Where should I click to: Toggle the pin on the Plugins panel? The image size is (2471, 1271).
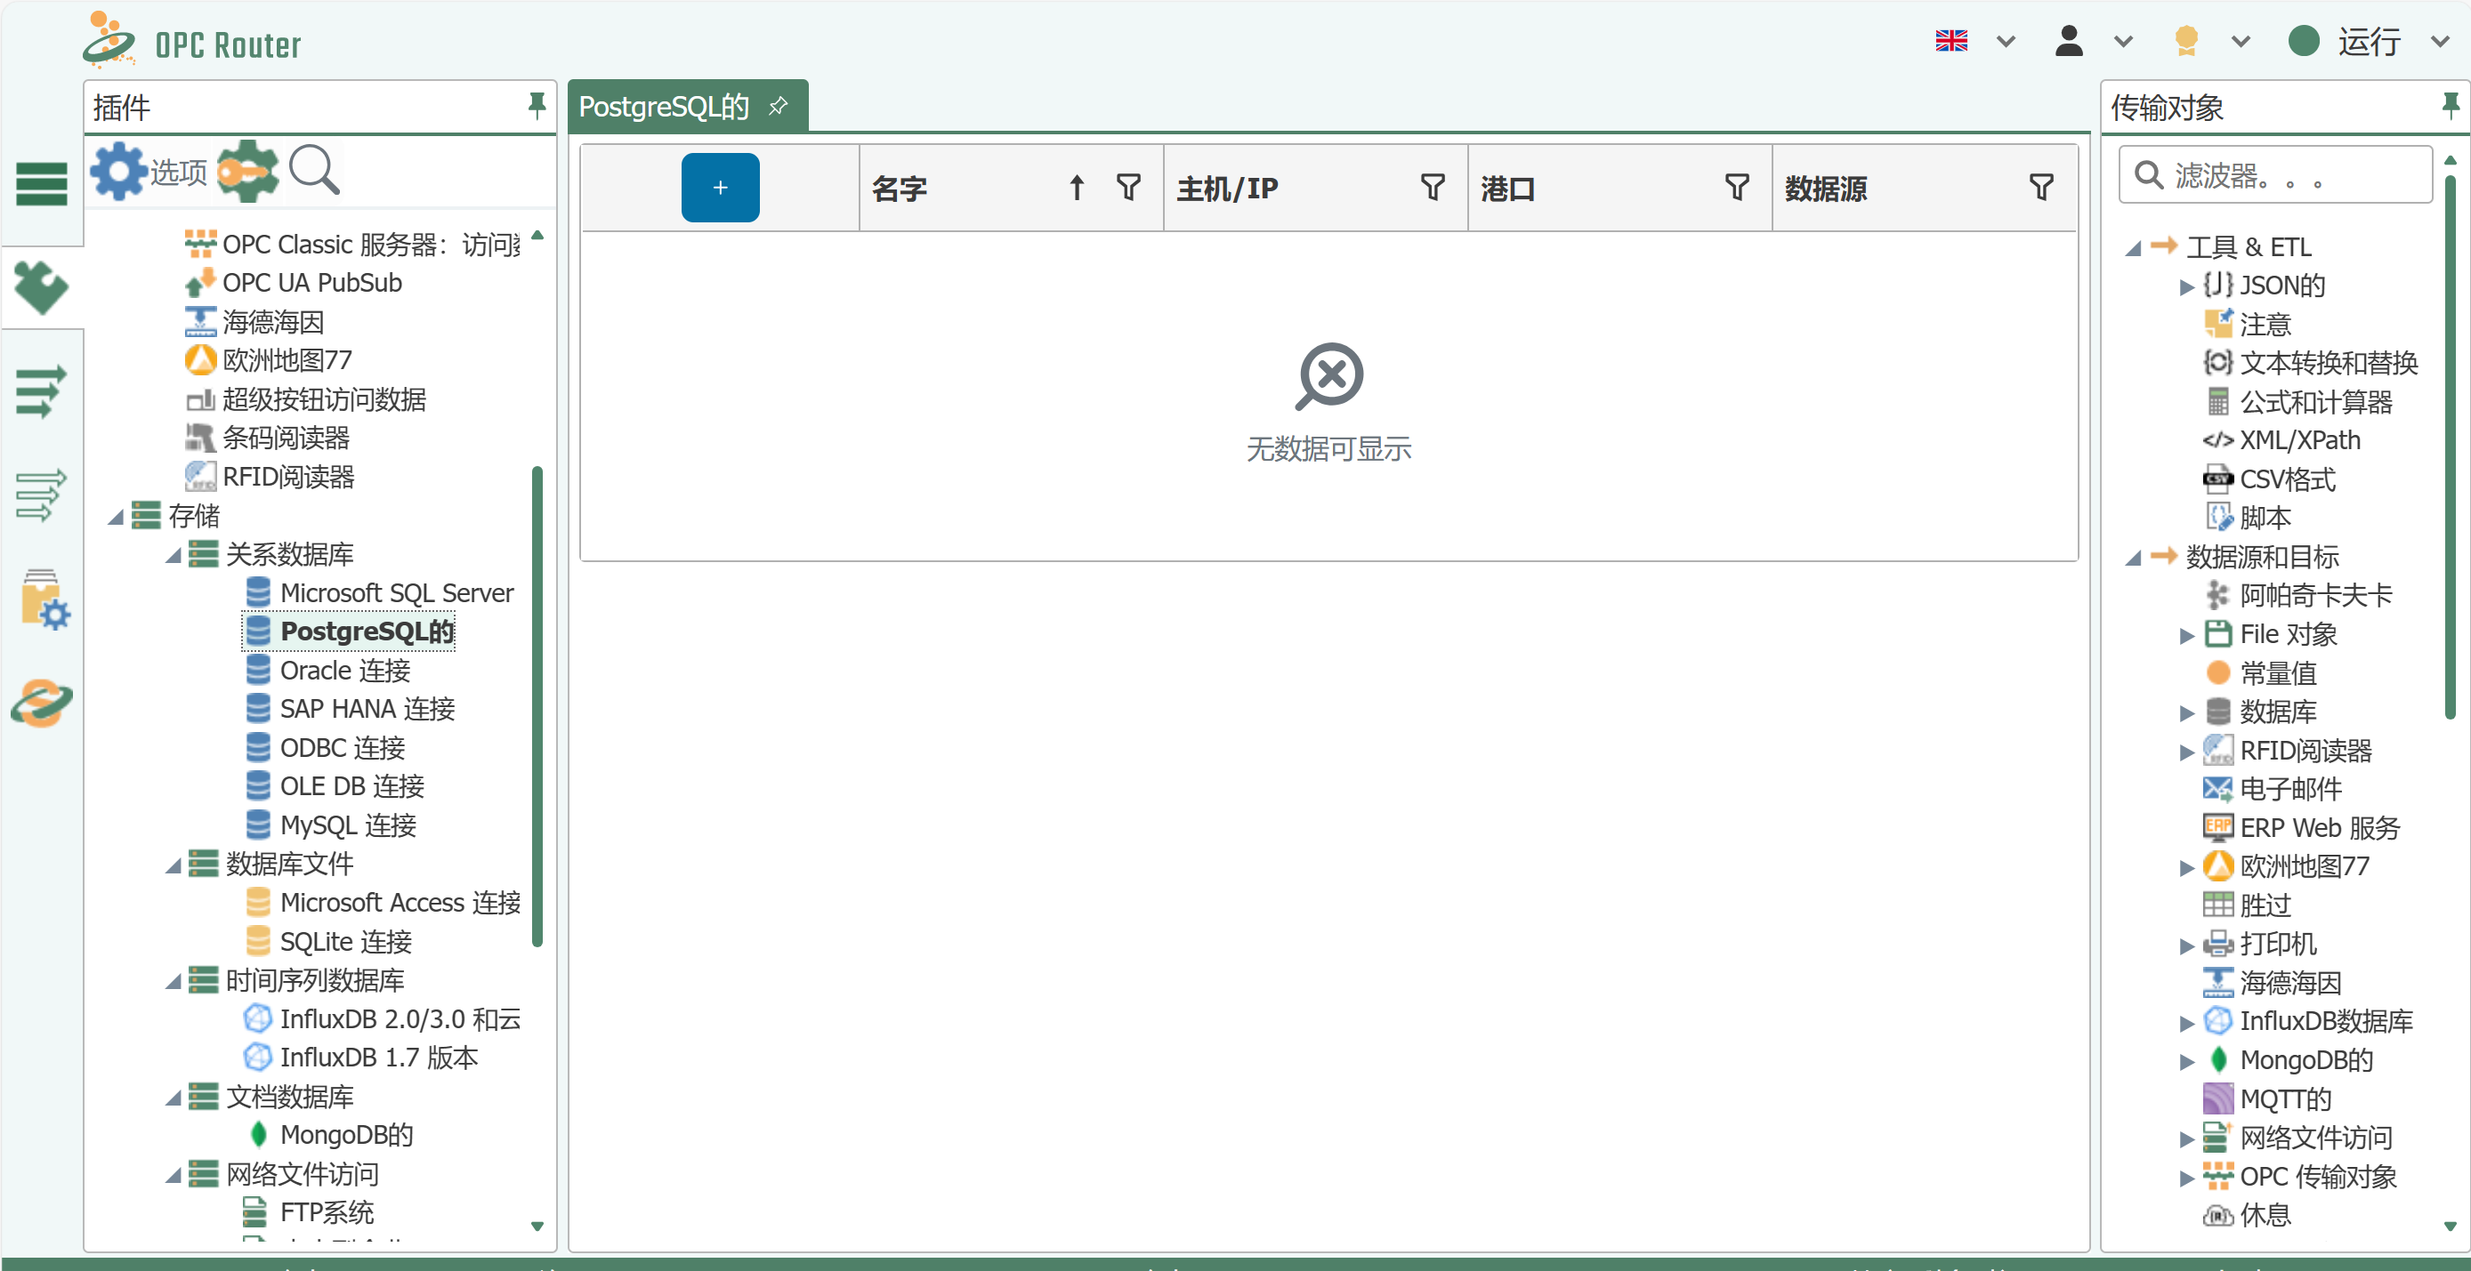[537, 106]
